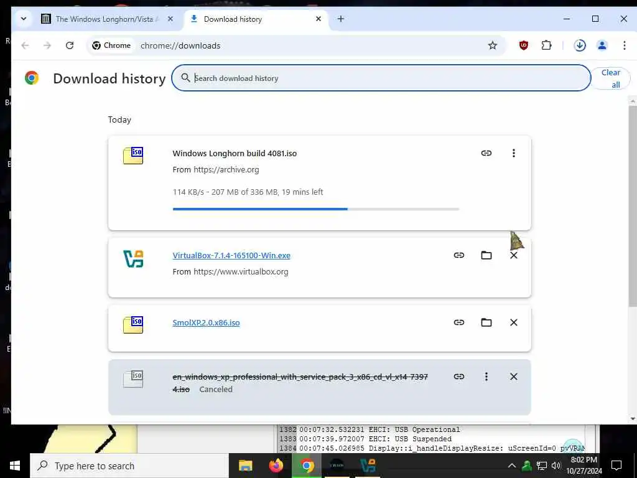637x478 pixels.
Task: Close the Windows Longhorn/Vista tab
Action: (170, 19)
